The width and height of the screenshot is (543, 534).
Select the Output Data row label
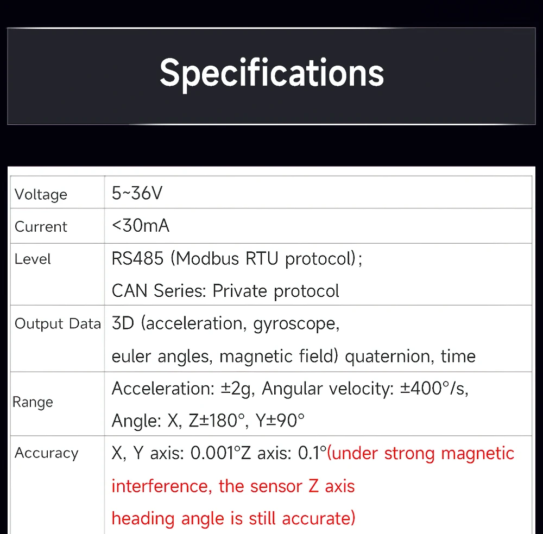(58, 323)
